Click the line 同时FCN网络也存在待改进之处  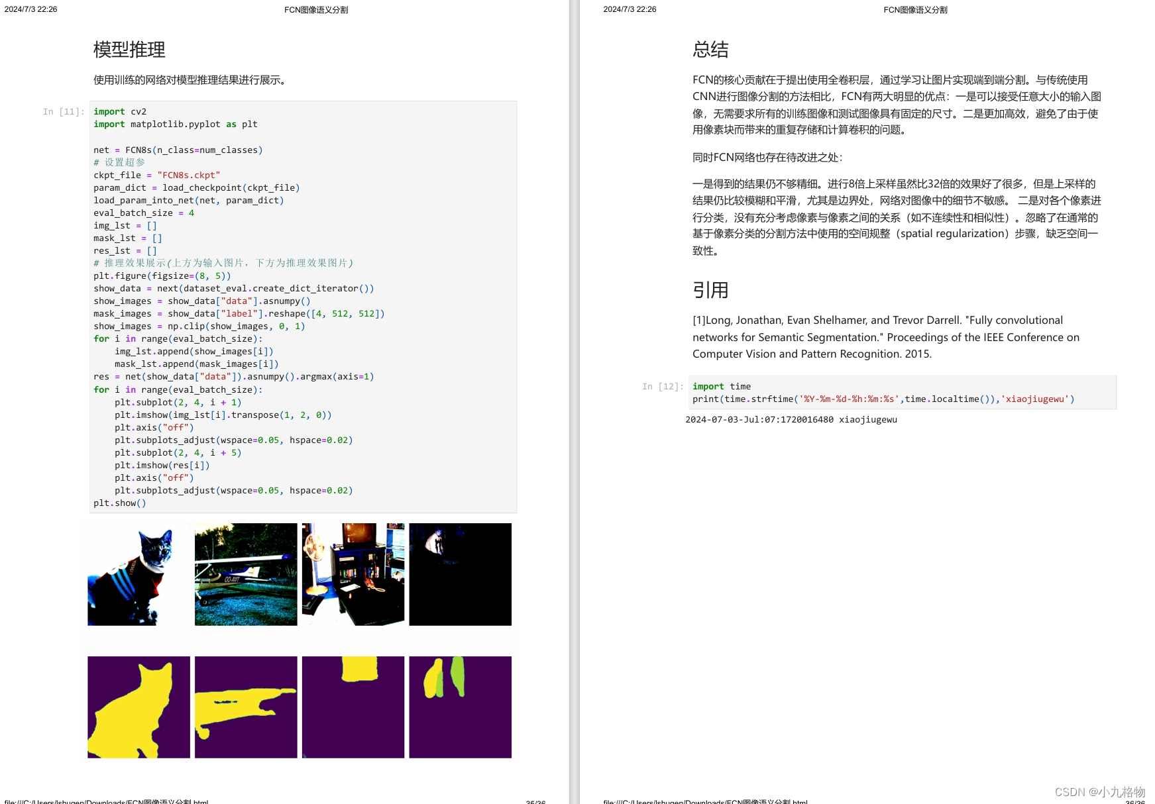point(767,158)
